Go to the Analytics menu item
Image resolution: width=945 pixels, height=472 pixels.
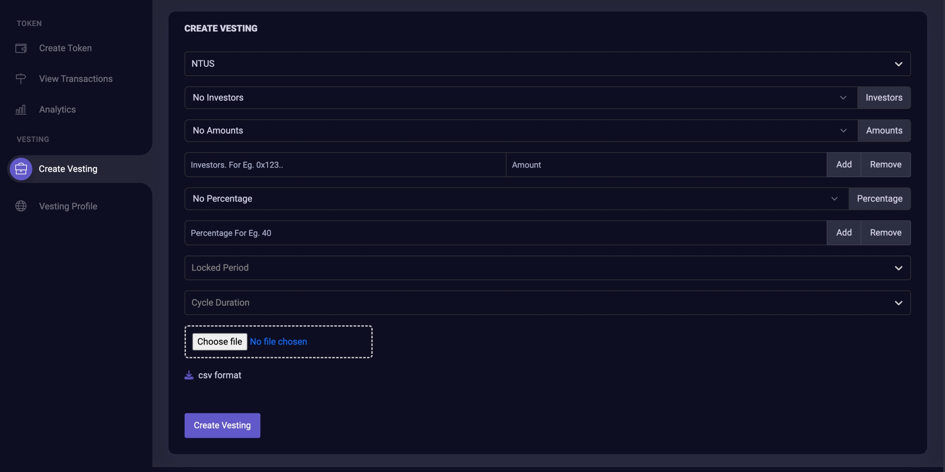[57, 109]
